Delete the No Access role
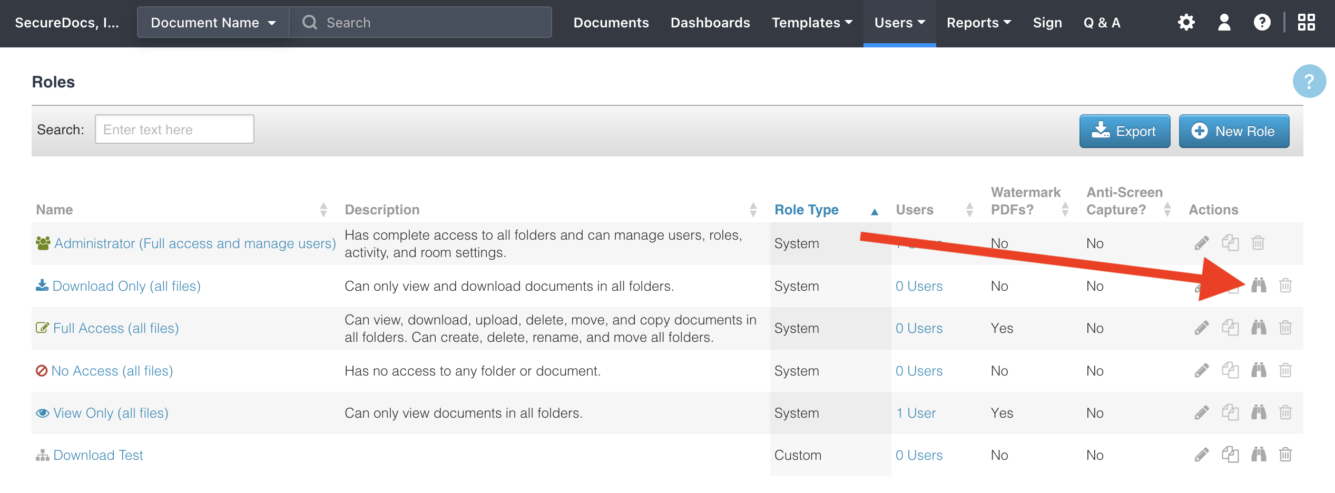The height and width of the screenshot is (493, 1335). click(x=1285, y=370)
